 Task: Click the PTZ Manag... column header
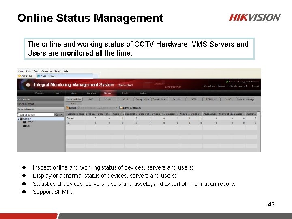click(210, 114)
